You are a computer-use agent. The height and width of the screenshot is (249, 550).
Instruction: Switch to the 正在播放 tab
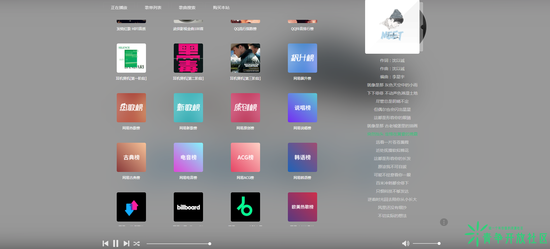(x=119, y=8)
